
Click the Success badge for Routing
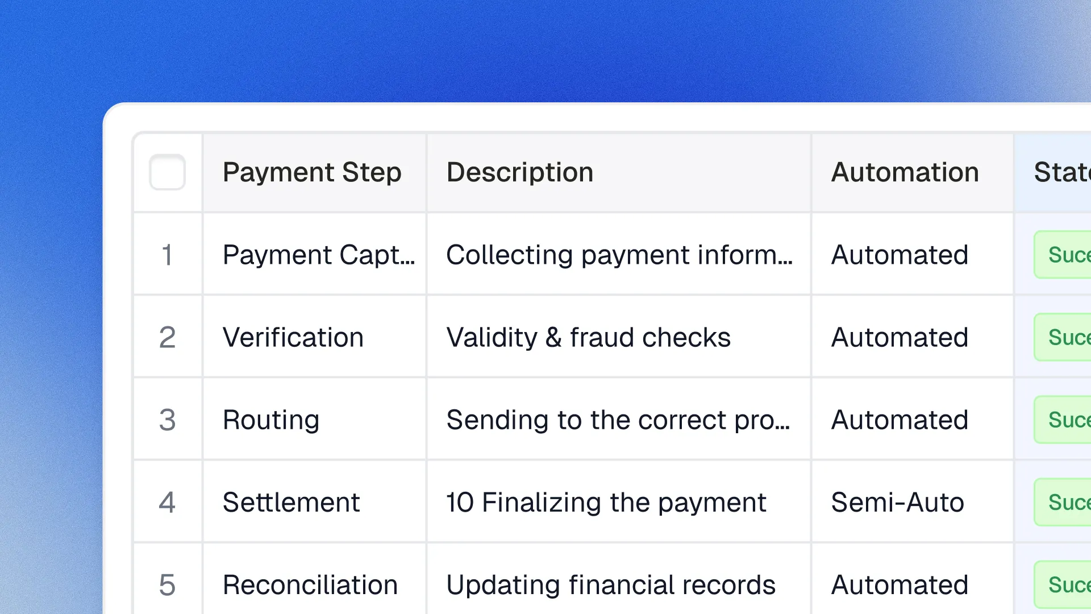pos(1068,420)
